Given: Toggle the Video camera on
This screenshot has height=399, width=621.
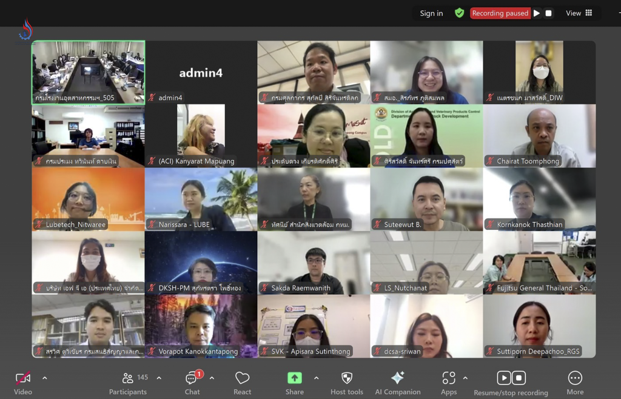Looking at the screenshot, I should (x=23, y=378).
